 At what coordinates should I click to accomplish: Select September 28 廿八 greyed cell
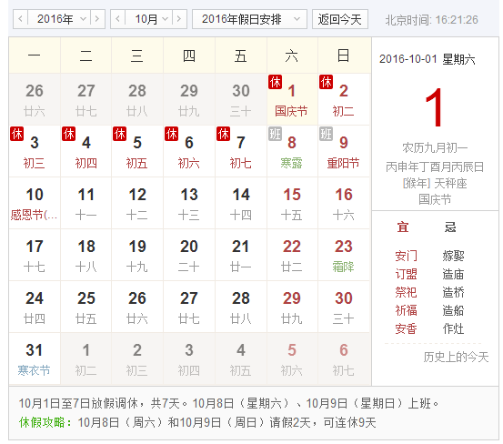point(137,99)
